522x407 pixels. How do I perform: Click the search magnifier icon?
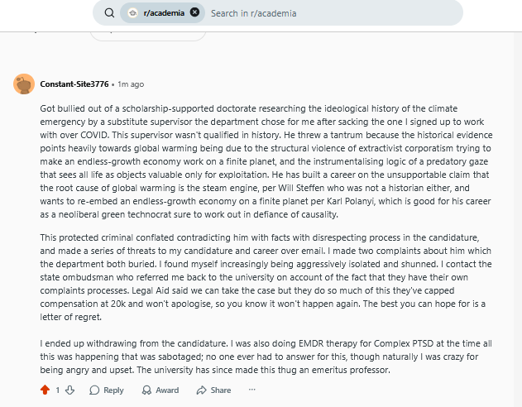coord(109,13)
